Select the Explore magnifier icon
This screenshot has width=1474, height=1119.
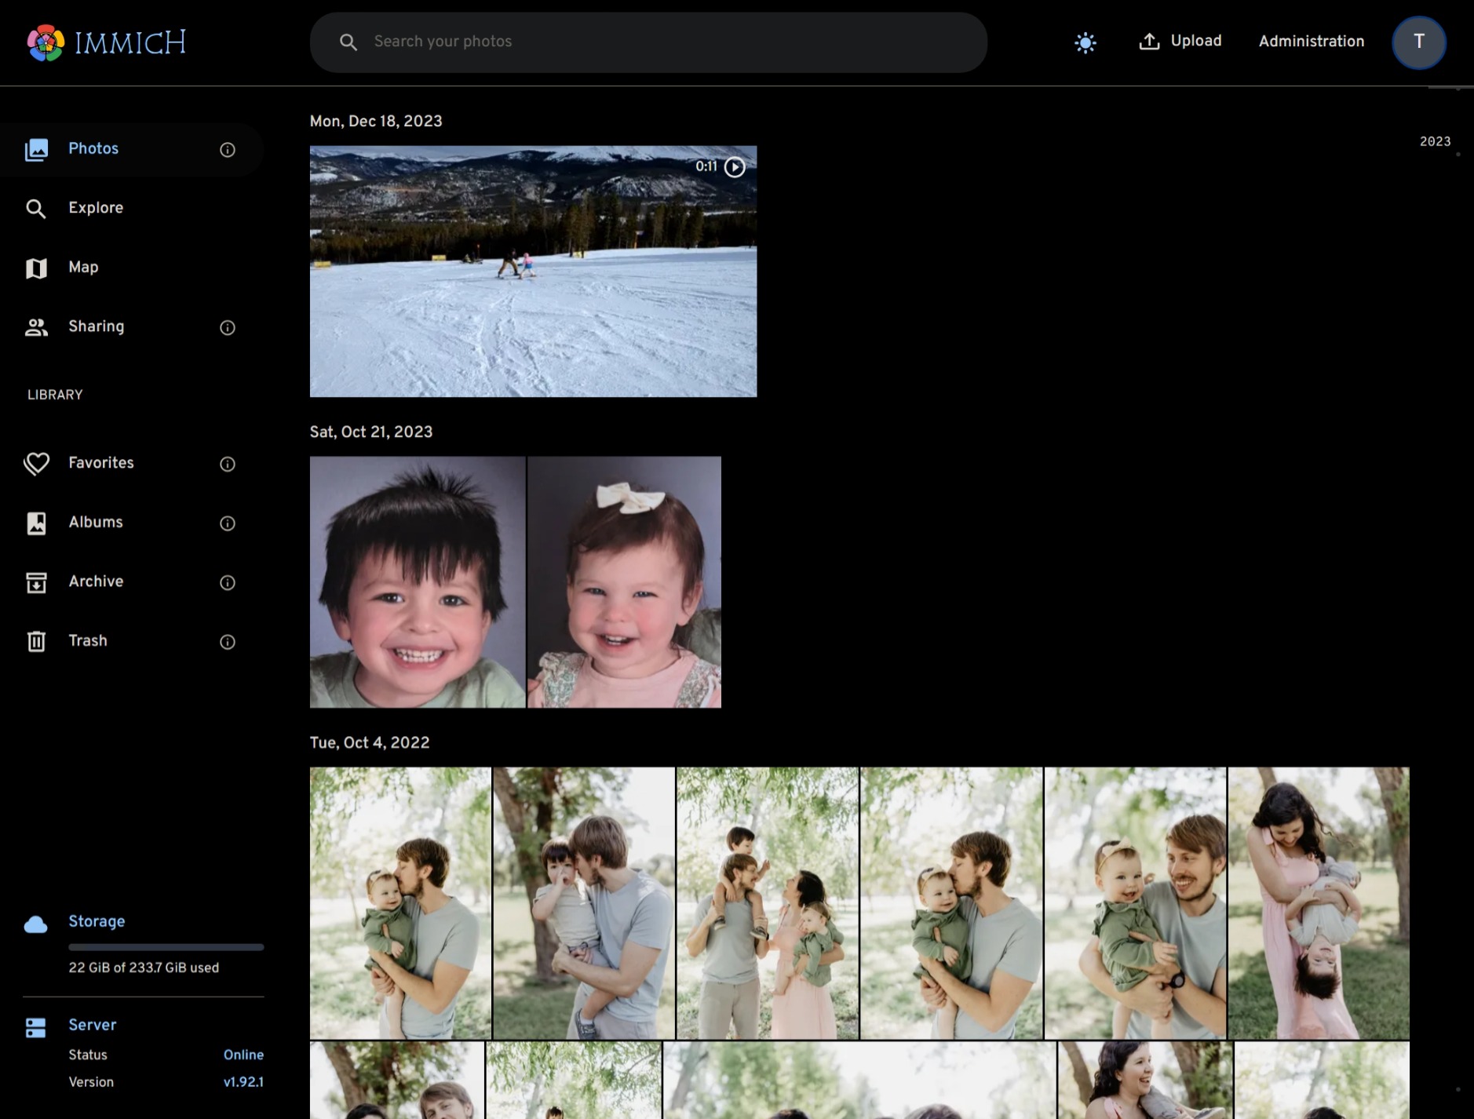point(37,208)
